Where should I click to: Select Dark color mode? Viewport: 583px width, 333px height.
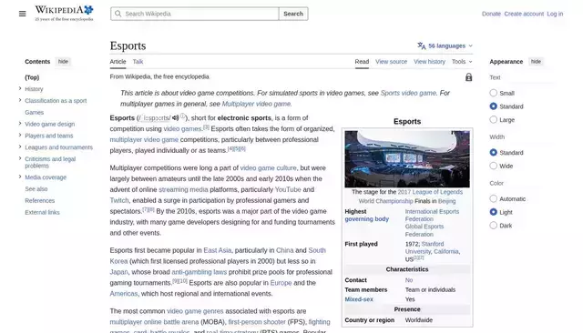(494, 226)
